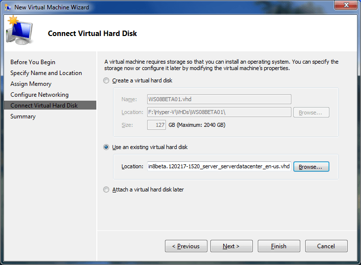361x265 pixels.
Task: Open Configure Networking step
Action: 40,95
